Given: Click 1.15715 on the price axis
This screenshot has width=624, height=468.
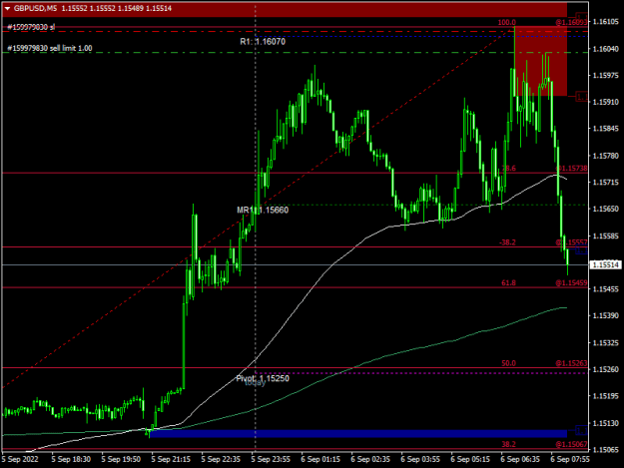Looking at the screenshot, I should click(606, 182).
